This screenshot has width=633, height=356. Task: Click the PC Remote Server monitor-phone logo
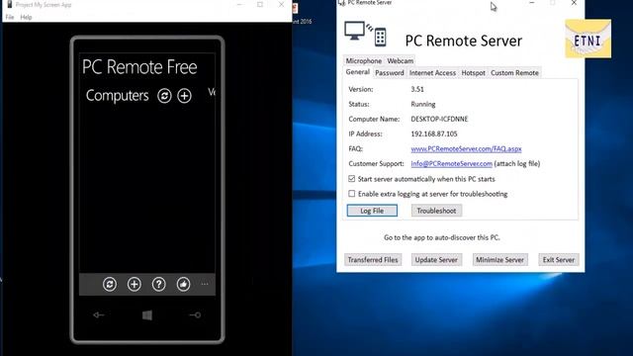pos(365,34)
